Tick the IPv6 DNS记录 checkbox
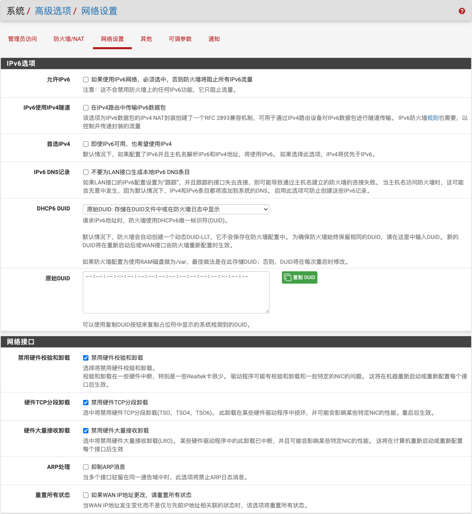Viewport: 472px width, 514px height. pyautogui.click(x=86, y=172)
